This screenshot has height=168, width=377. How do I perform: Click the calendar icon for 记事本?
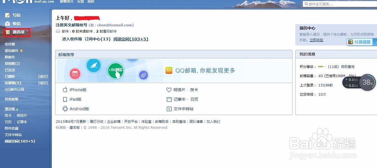point(169,99)
